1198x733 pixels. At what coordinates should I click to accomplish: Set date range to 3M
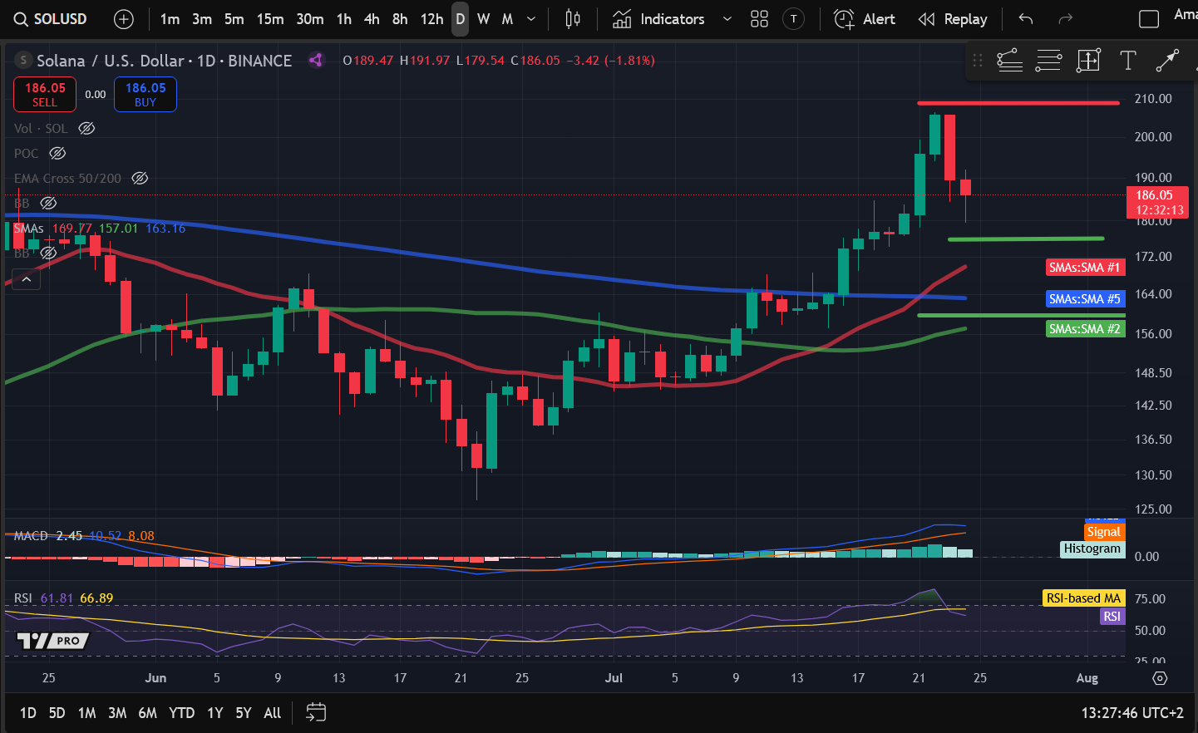(117, 712)
